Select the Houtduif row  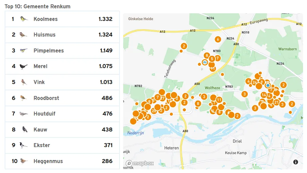point(62,114)
